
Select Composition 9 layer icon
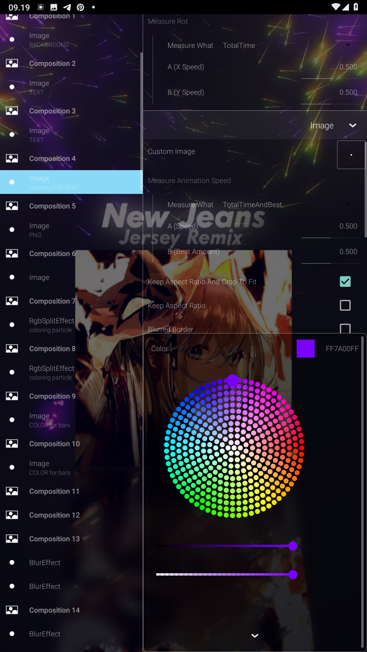point(12,396)
